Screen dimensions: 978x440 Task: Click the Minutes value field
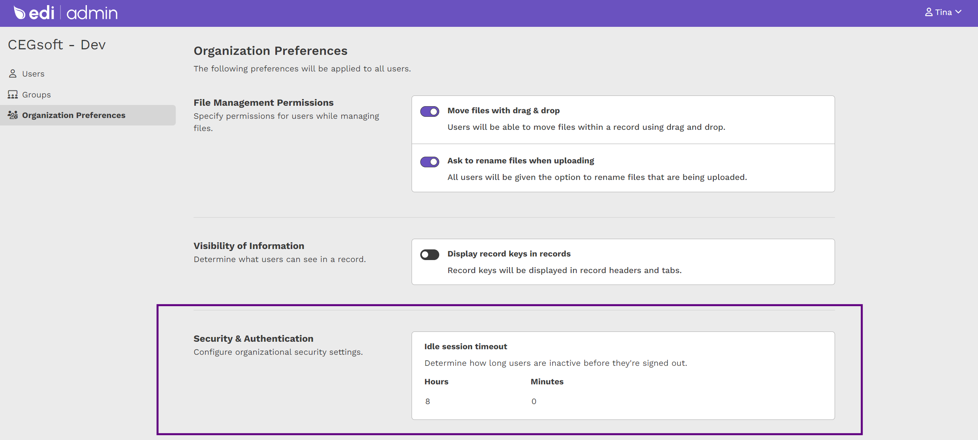coord(534,401)
